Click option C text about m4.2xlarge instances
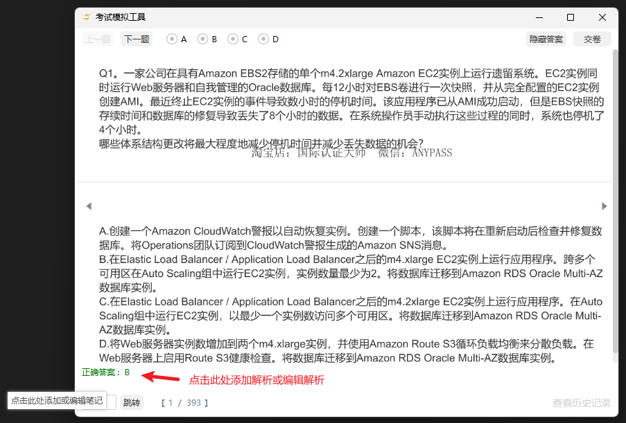The height and width of the screenshot is (423, 626). (x=351, y=316)
